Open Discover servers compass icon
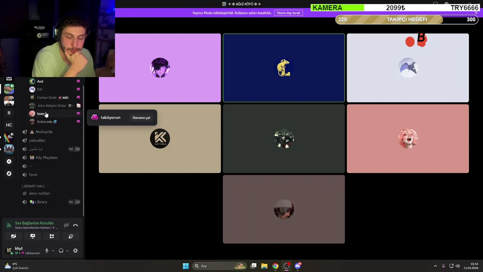The height and width of the screenshot is (272, 483). (9, 173)
